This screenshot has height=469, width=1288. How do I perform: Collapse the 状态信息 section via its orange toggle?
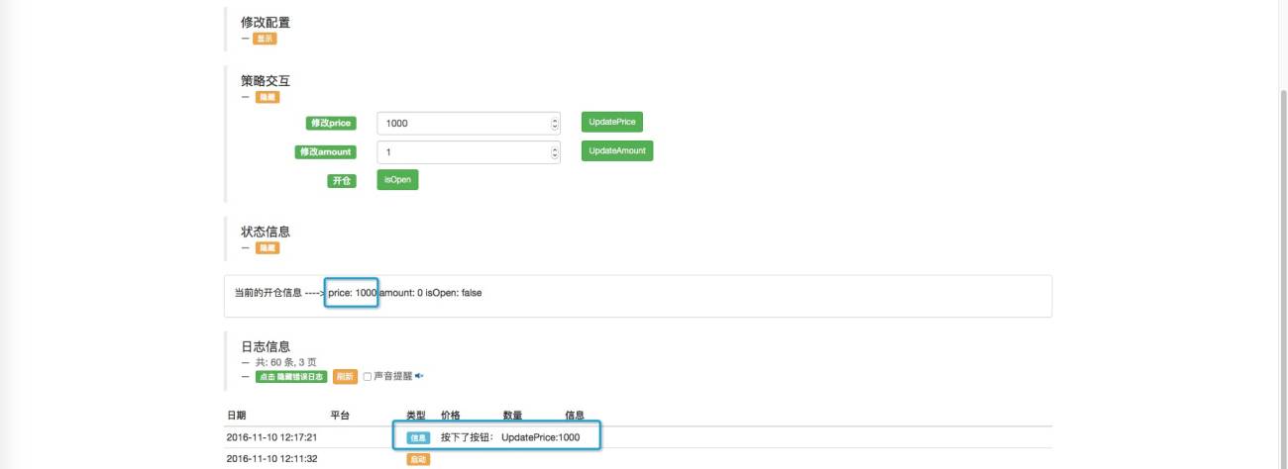268,248
